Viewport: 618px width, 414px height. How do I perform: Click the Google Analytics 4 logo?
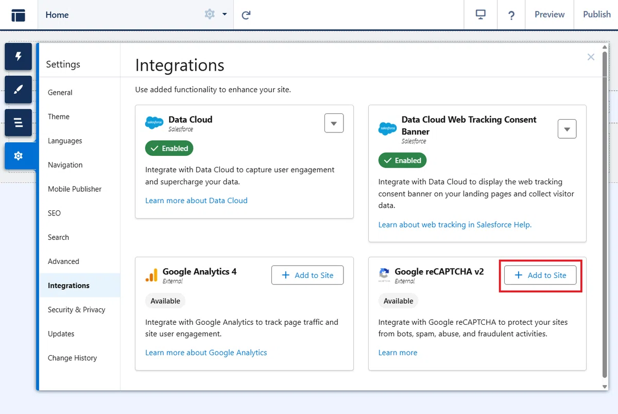coord(151,275)
